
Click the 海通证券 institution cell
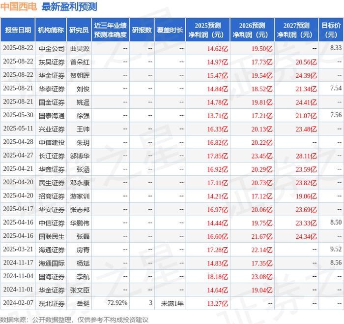point(52,250)
